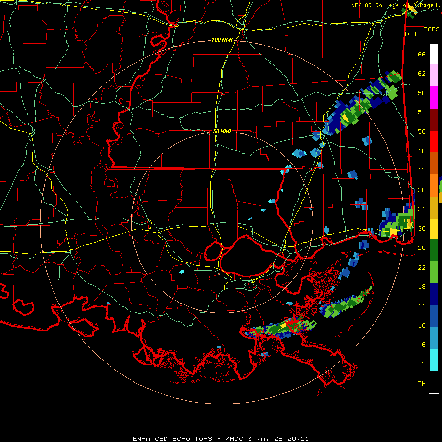Click the "6" legend value
This screenshot has height=442, width=442.
click(x=424, y=345)
